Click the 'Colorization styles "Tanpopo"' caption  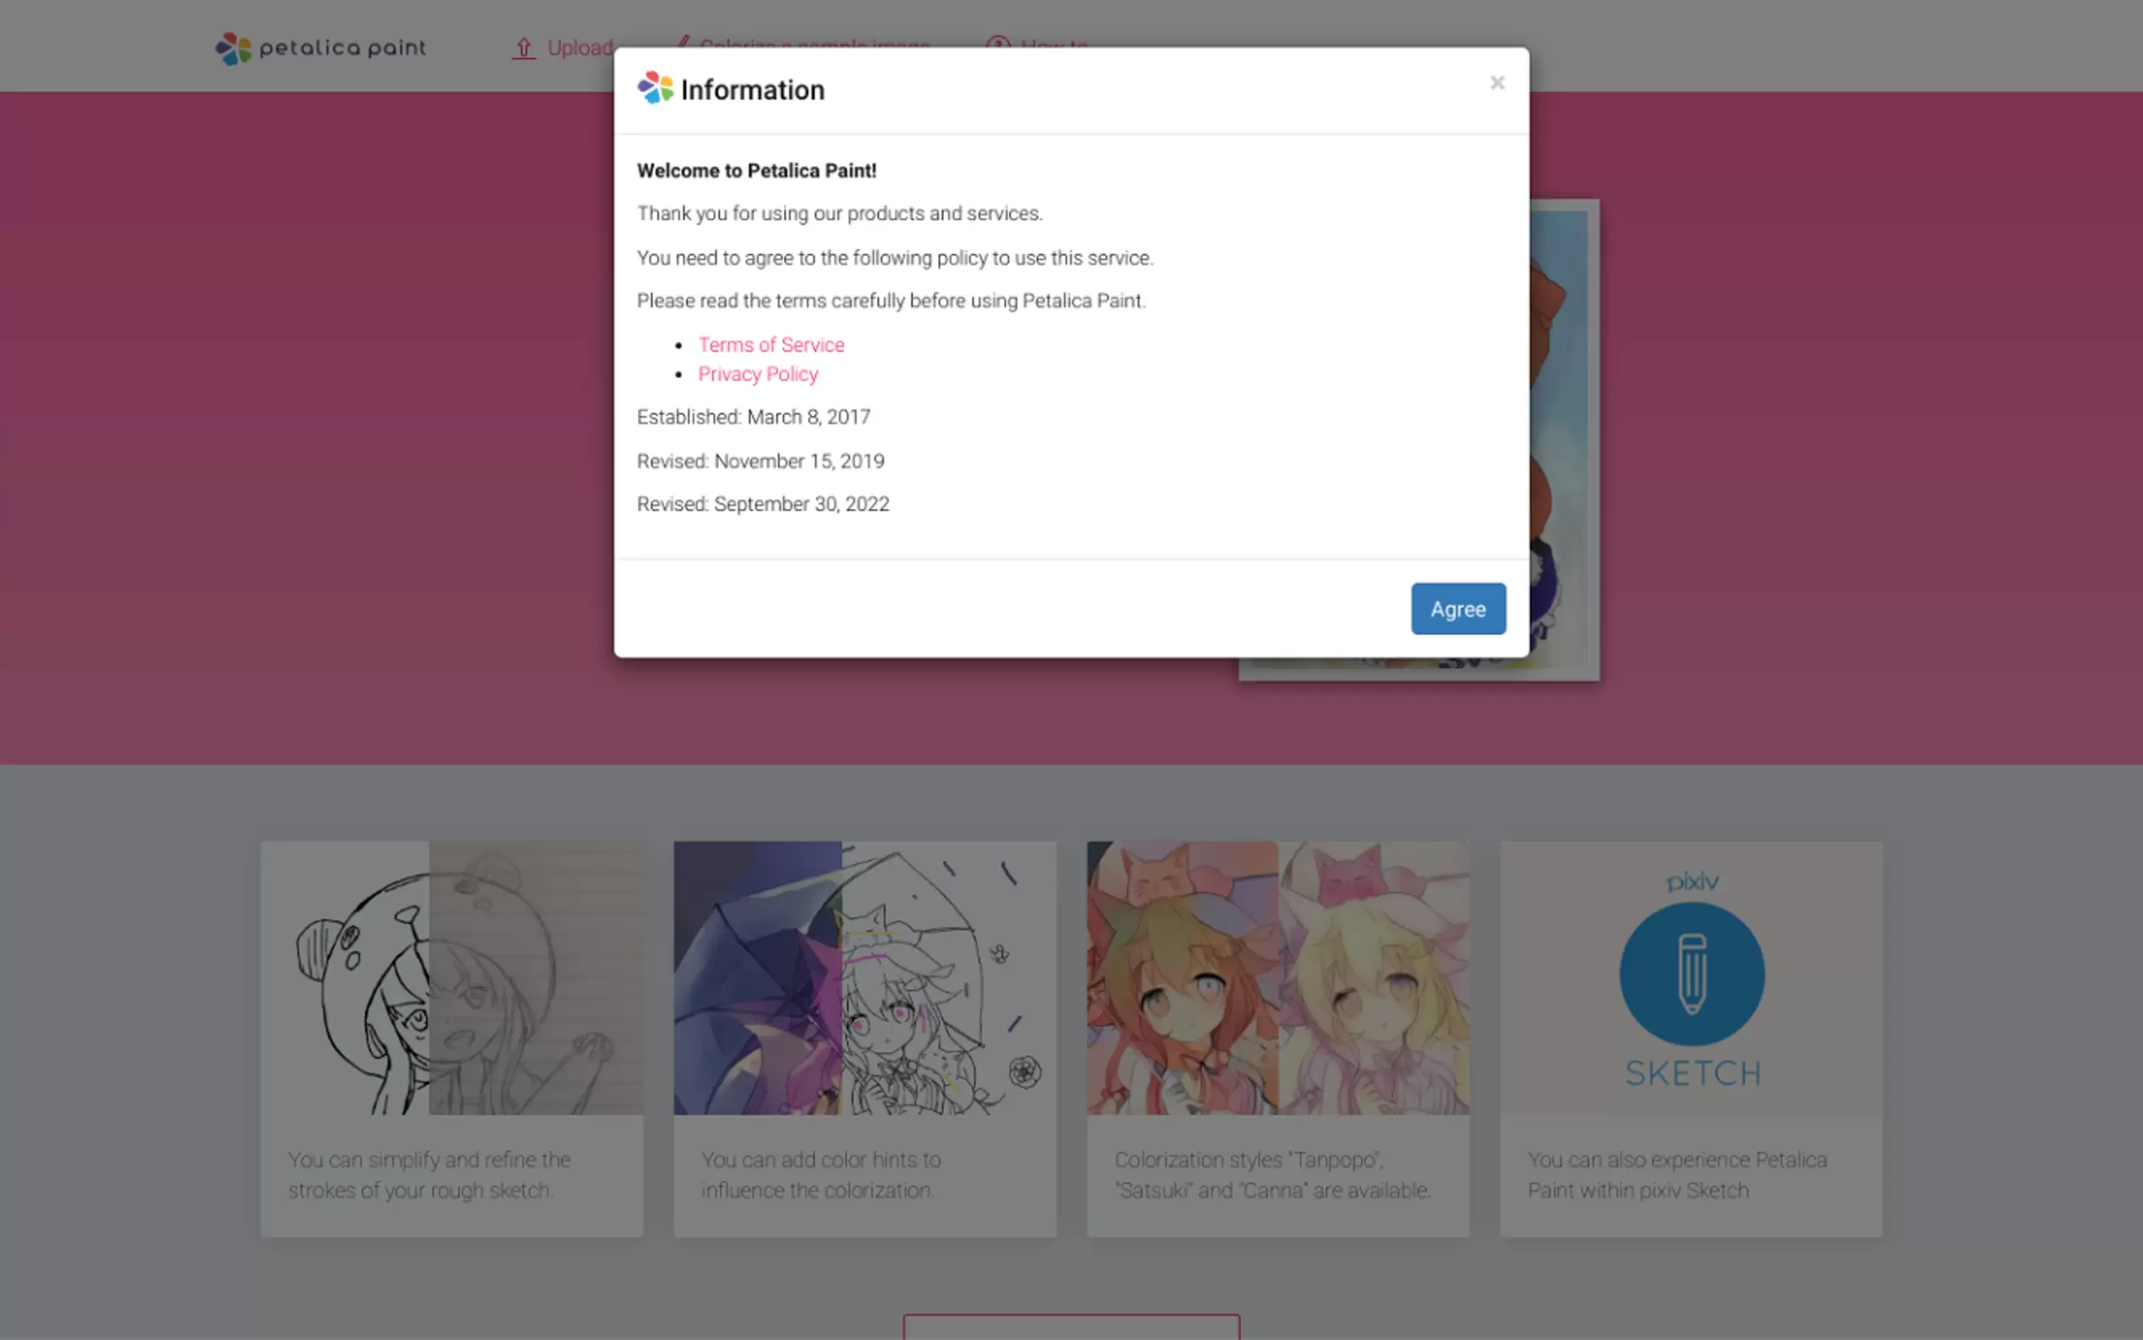(1272, 1175)
